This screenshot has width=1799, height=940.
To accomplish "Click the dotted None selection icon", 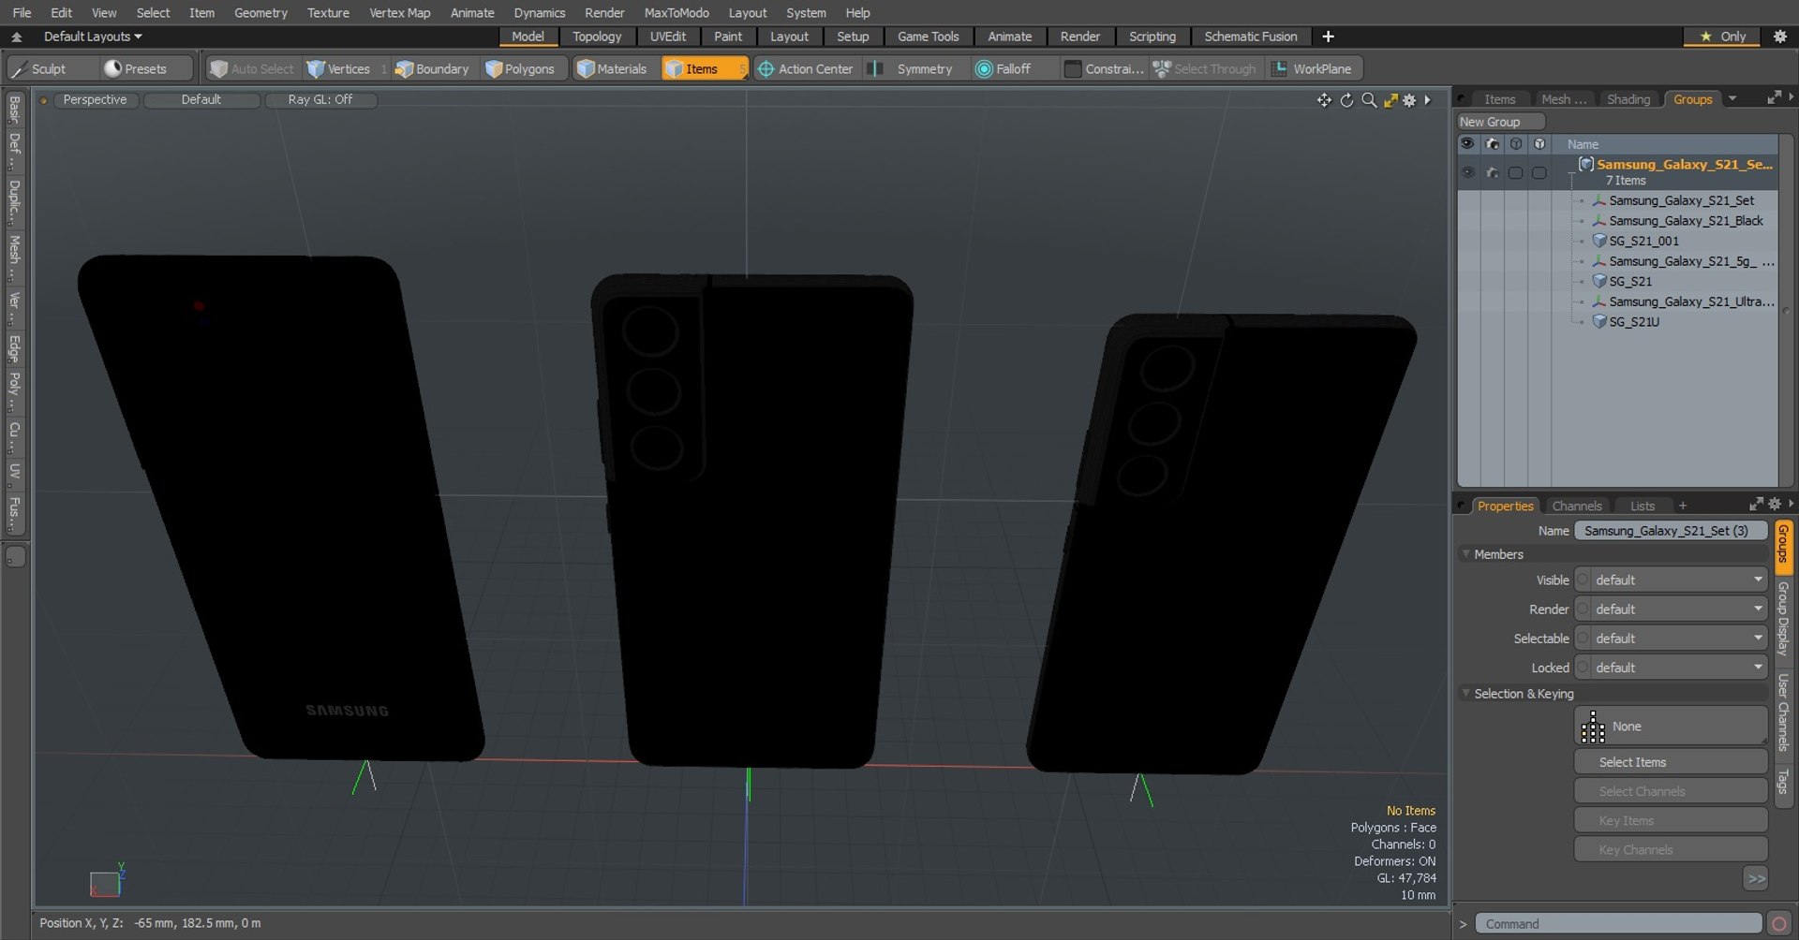I will [1593, 727].
